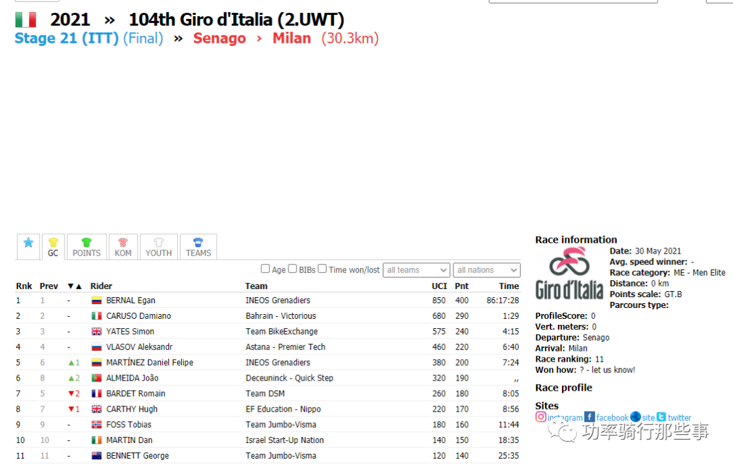The height and width of the screenshot is (464, 733).
Task: Open rider YATES Simon profile
Action: tap(130, 331)
